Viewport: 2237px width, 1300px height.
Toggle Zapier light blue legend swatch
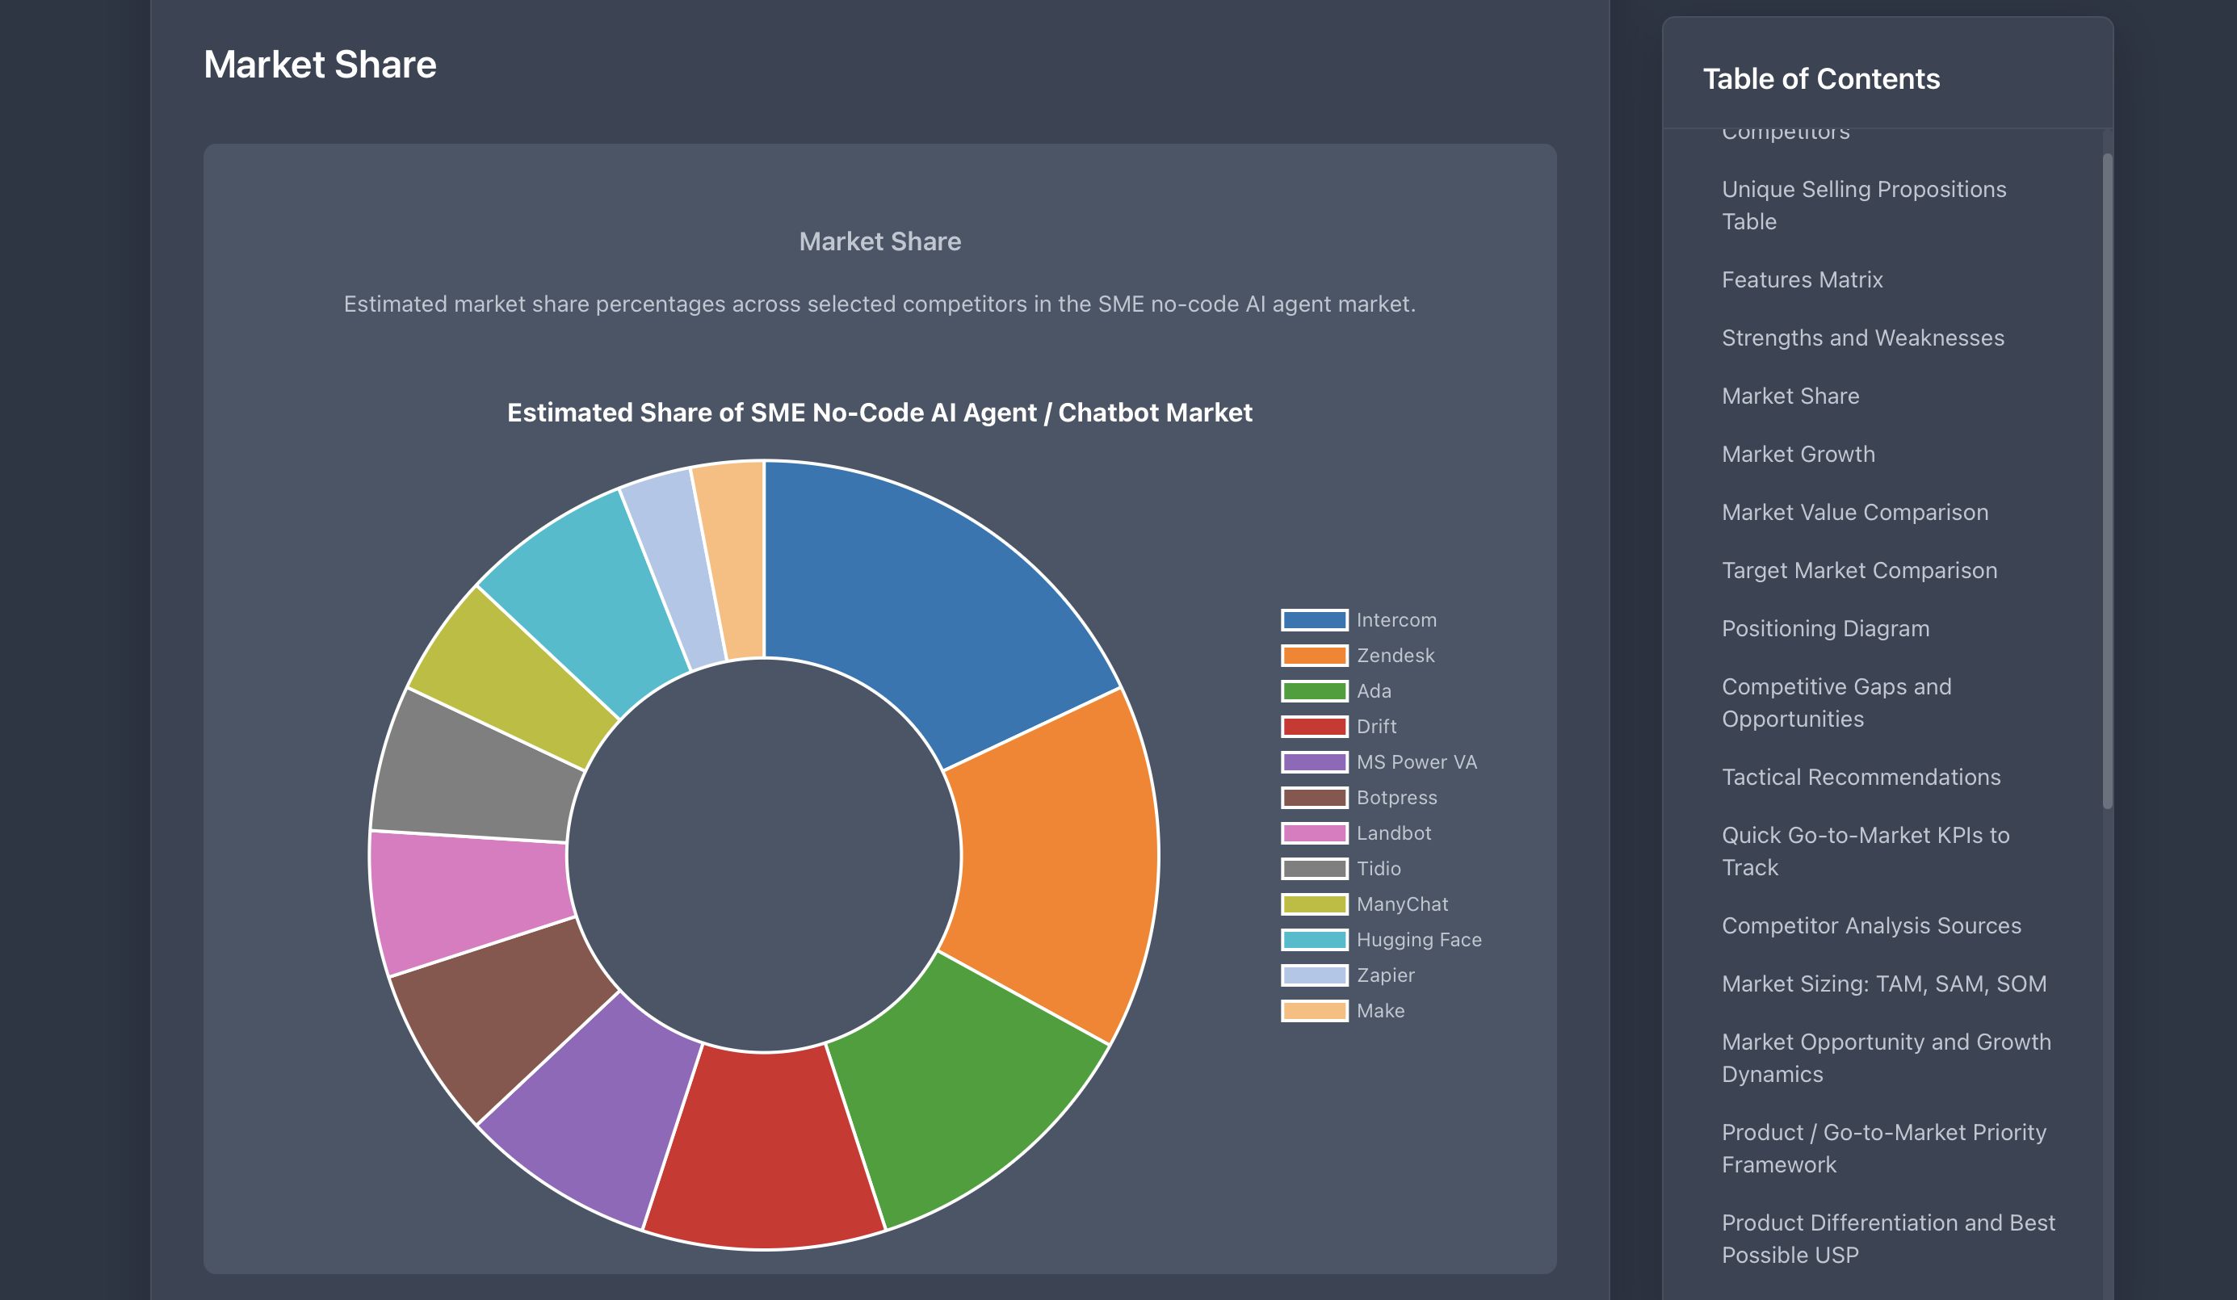pyautogui.click(x=1314, y=975)
